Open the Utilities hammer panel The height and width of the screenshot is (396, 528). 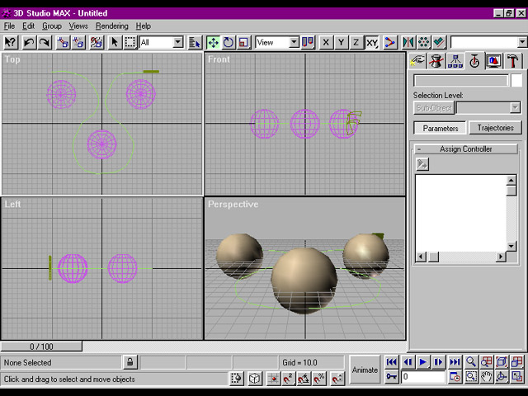click(x=513, y=61)
